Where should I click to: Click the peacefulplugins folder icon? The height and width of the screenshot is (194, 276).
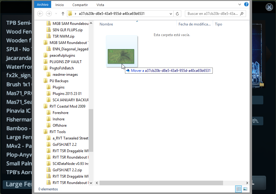45,55
